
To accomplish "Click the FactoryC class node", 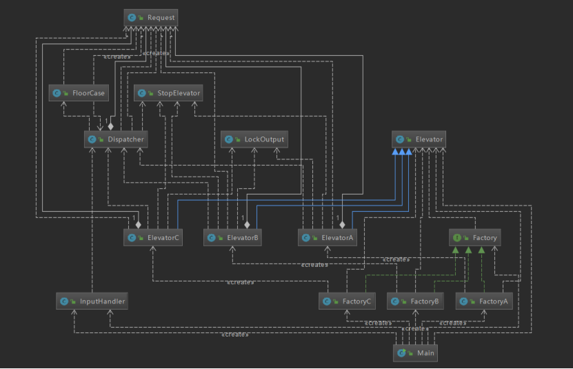I will tap(347, 301).
